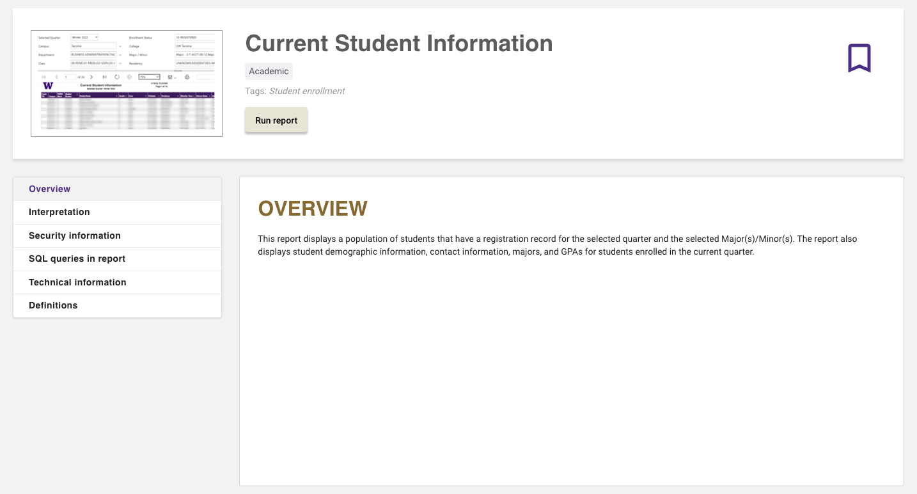Show SQL queries in report
Image resolution: width=917 pixels, height=494 pixels.
pyautogui.click(x=77, y=259)
